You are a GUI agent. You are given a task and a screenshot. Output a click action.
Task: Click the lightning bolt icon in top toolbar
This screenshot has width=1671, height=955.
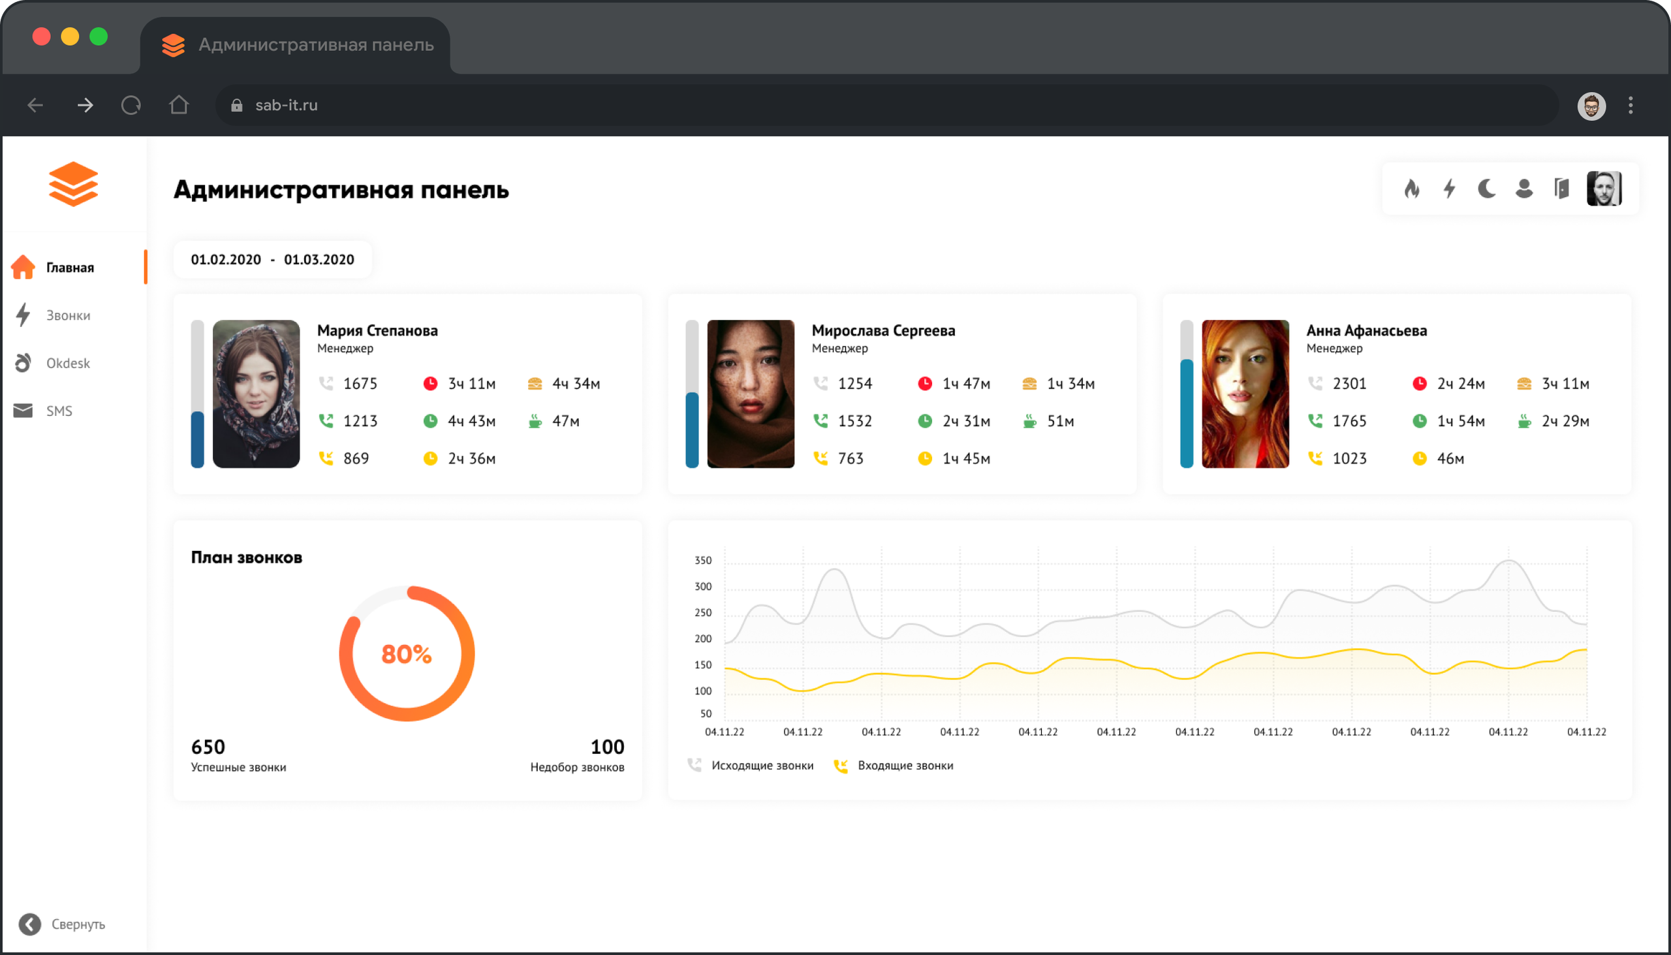1449,189
